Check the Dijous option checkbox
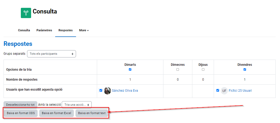This screenshot has width=280, height=123. point(203,70)
